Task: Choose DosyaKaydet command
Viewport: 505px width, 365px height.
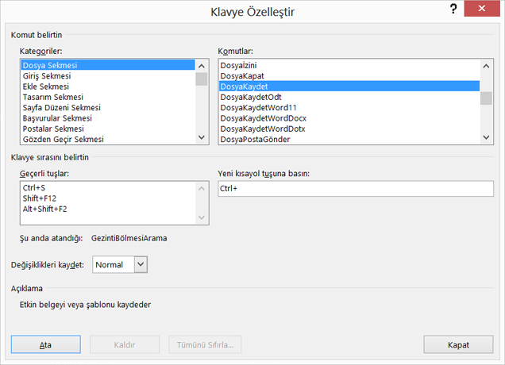Action: (x=349, y=86)
